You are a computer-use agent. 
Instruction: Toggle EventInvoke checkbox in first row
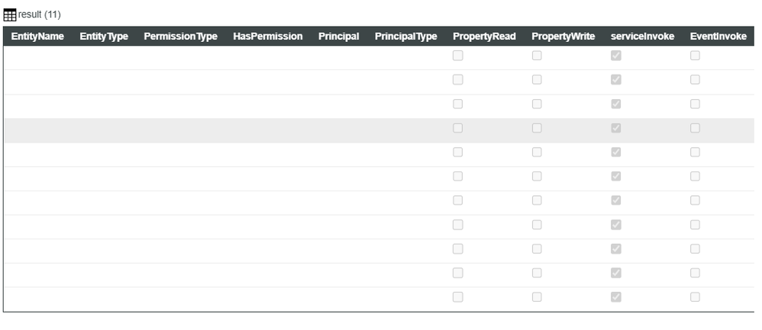[x=695, y=56]
